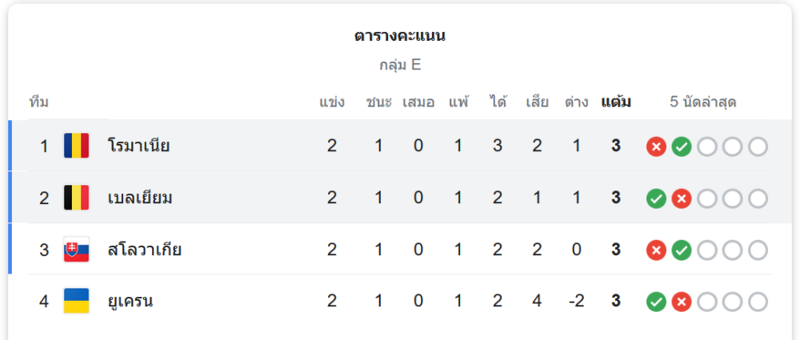Click Ukraine's green win result icon
Image resolution: width=800 pixels, height=340 pixels.
click(656, 302)
